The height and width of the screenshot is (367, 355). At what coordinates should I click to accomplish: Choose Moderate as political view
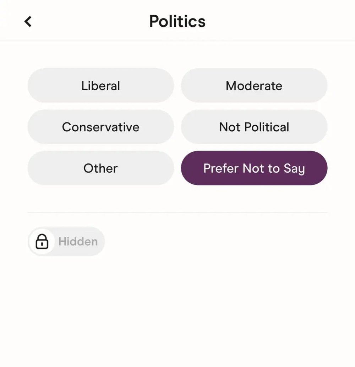[x=254, y=86]
